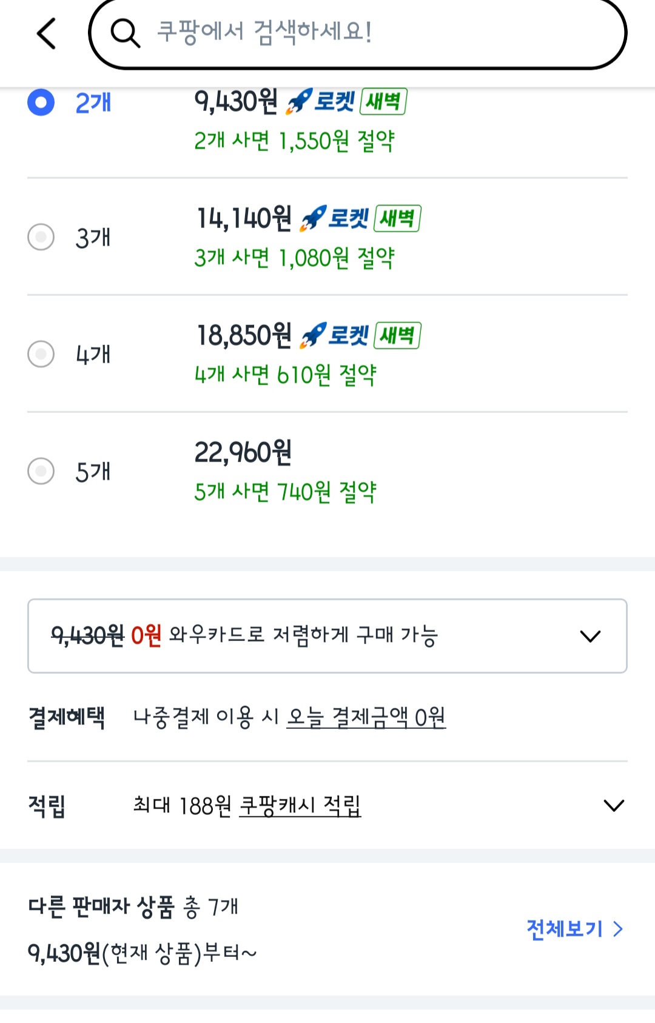Select the 5개 quantity radio button
The width and height of the screenshot is (655, 1023).
(x=41, y=471)
